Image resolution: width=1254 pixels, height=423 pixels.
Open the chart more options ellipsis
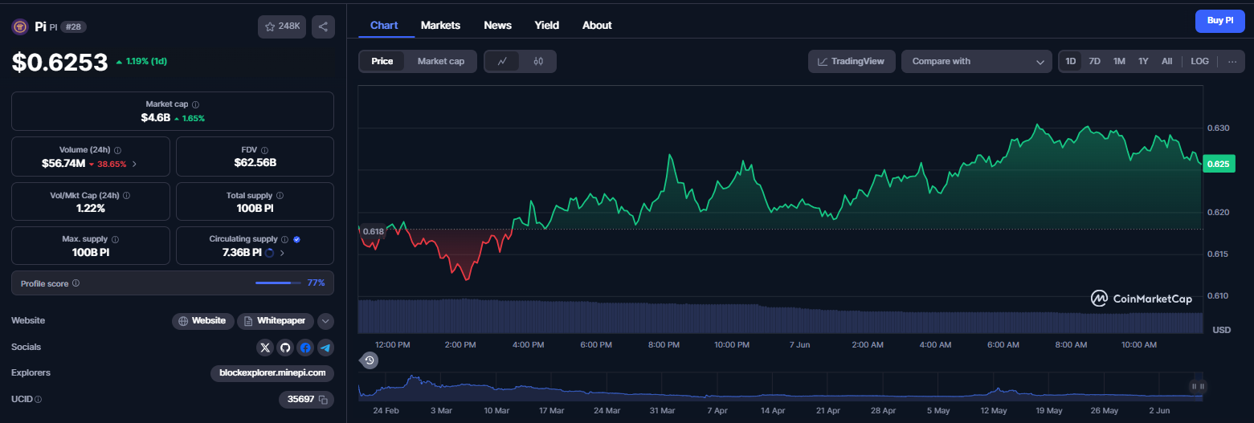point(1232,61)
